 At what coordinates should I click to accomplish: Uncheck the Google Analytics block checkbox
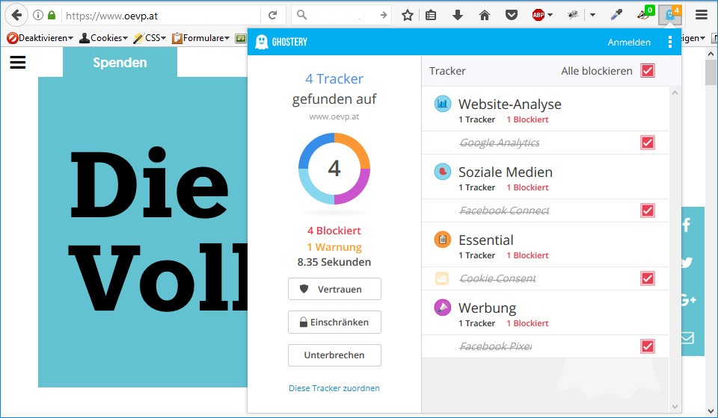coord(648,143)
